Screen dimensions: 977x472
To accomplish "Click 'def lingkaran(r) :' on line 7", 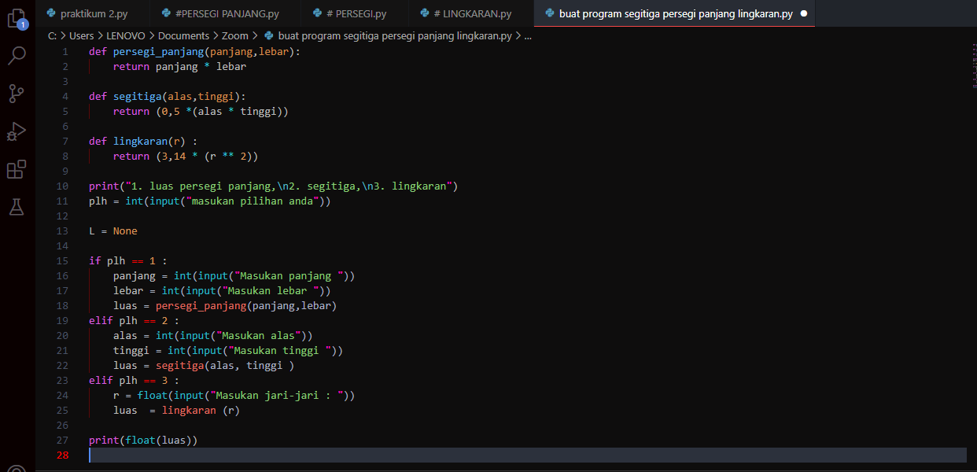I will pyautogui.click(x=143, y=141).
